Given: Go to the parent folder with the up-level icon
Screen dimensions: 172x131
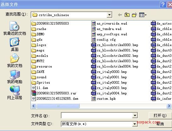Looking at the screenshot, I should [127, 15].
